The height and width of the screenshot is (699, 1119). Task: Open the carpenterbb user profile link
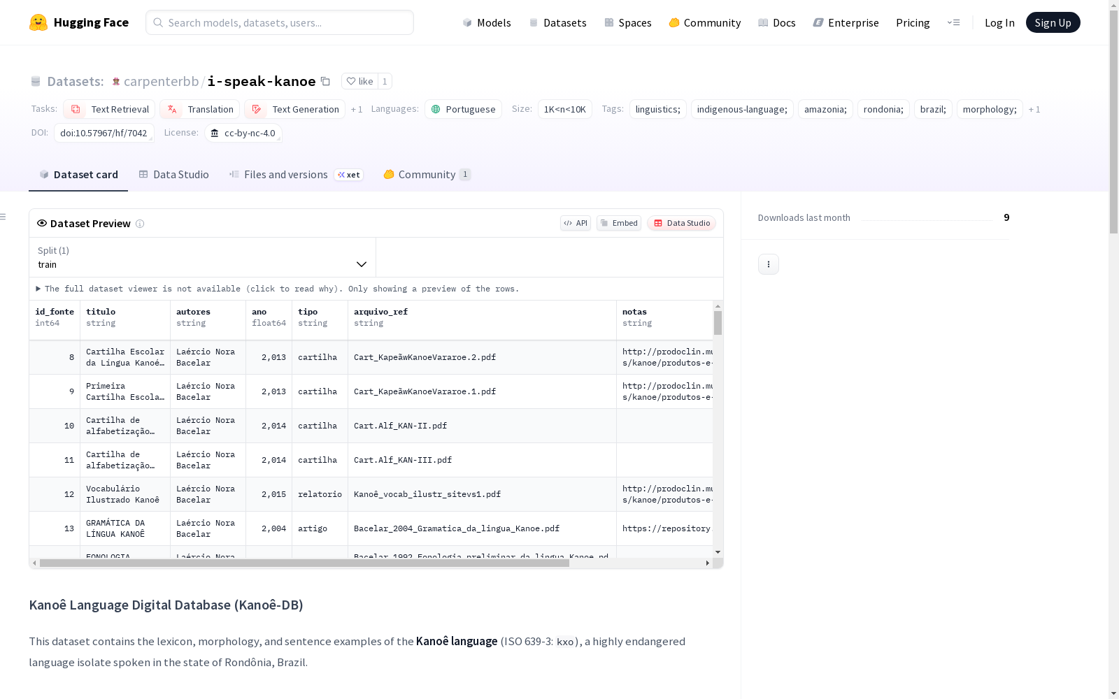coord(162,81)
